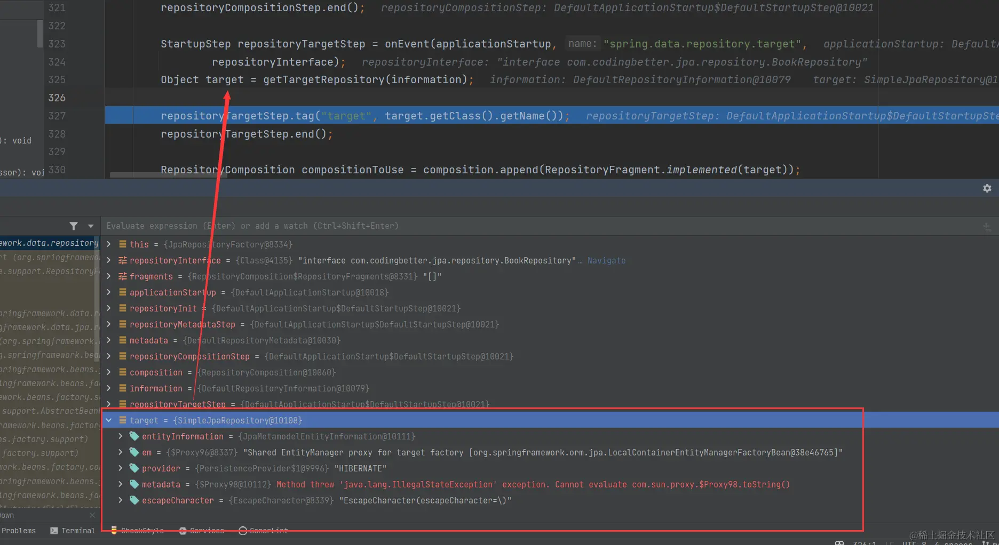Click the evaluate expression input field
This screenshot has width=999, height=545.
point(539,226)
